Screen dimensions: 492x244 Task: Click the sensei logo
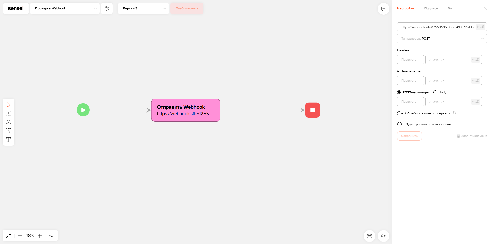(16, 8)
